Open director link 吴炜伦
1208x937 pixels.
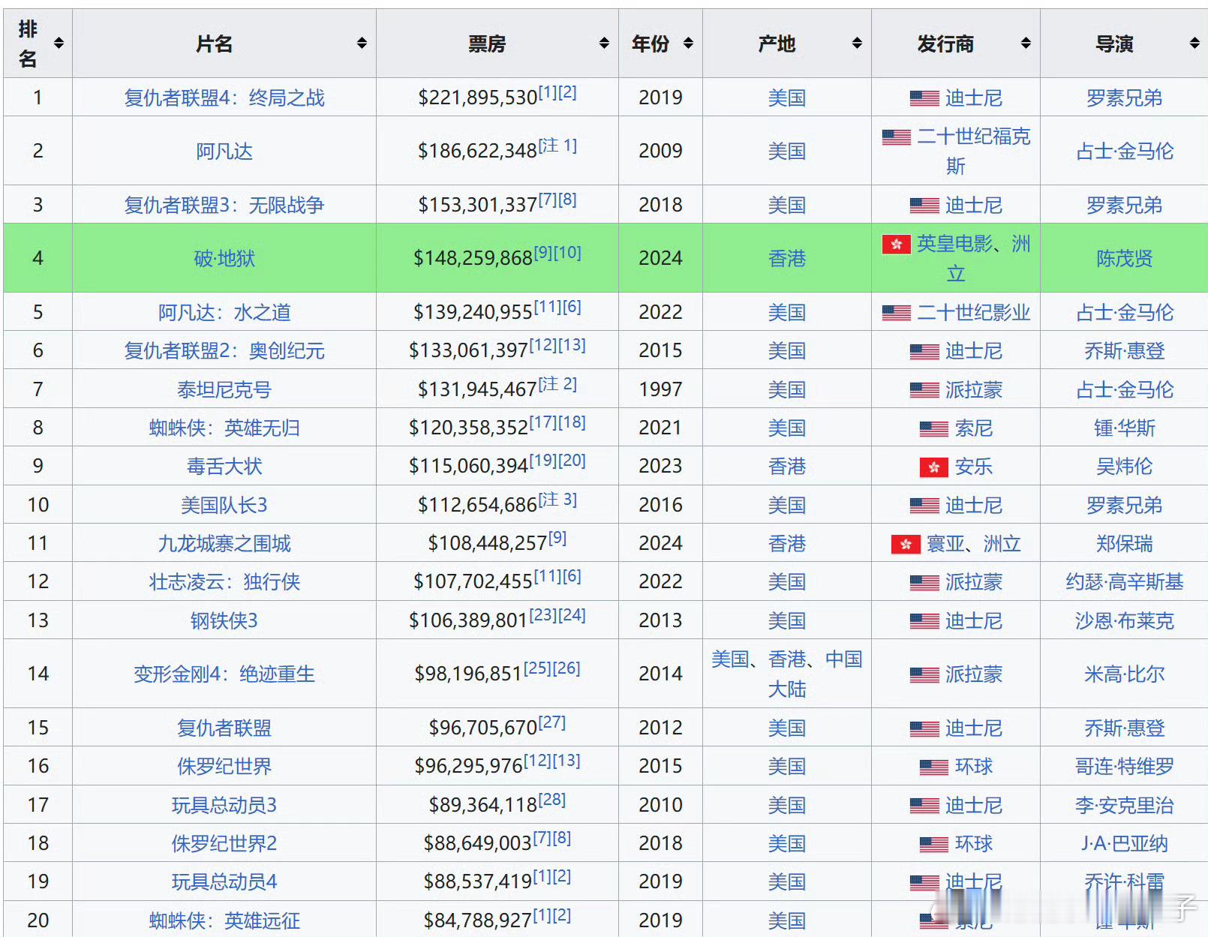(x=1124, y=466)
